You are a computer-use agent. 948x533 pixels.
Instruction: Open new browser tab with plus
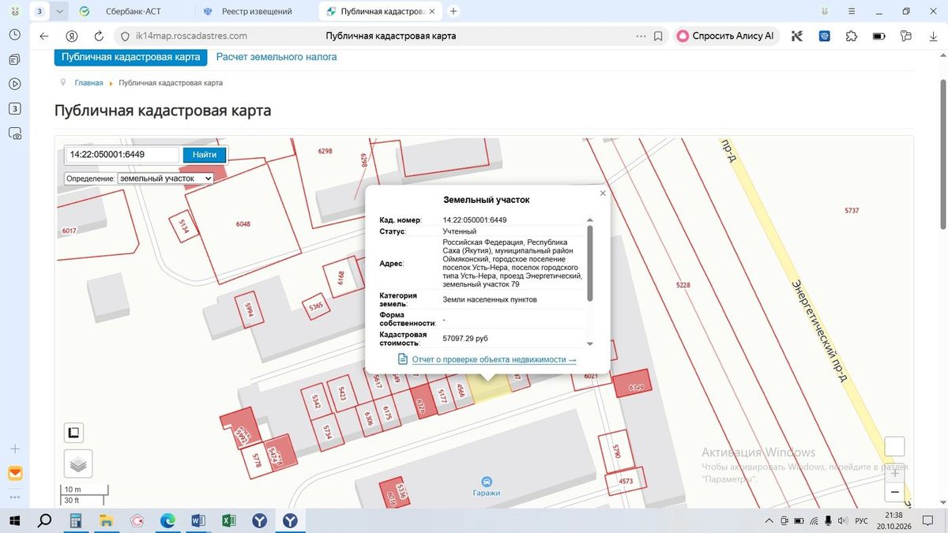(x=453, y=11)
